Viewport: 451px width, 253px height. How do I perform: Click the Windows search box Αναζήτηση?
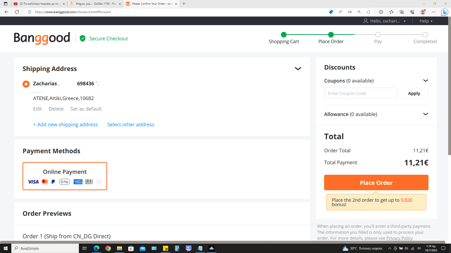coord(45,248)
